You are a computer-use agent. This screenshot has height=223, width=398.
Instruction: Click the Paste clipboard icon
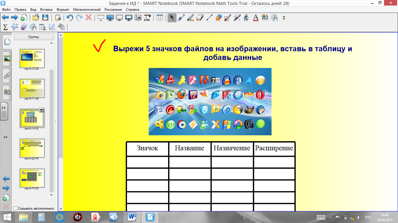(x=58, y=17)
